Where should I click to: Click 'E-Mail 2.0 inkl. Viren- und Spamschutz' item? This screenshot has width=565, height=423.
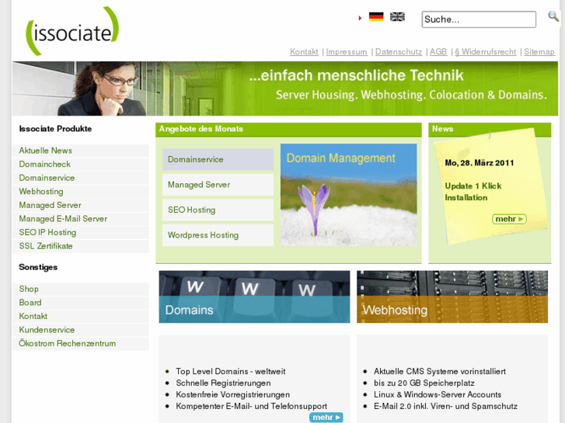[x=446, y=406]
